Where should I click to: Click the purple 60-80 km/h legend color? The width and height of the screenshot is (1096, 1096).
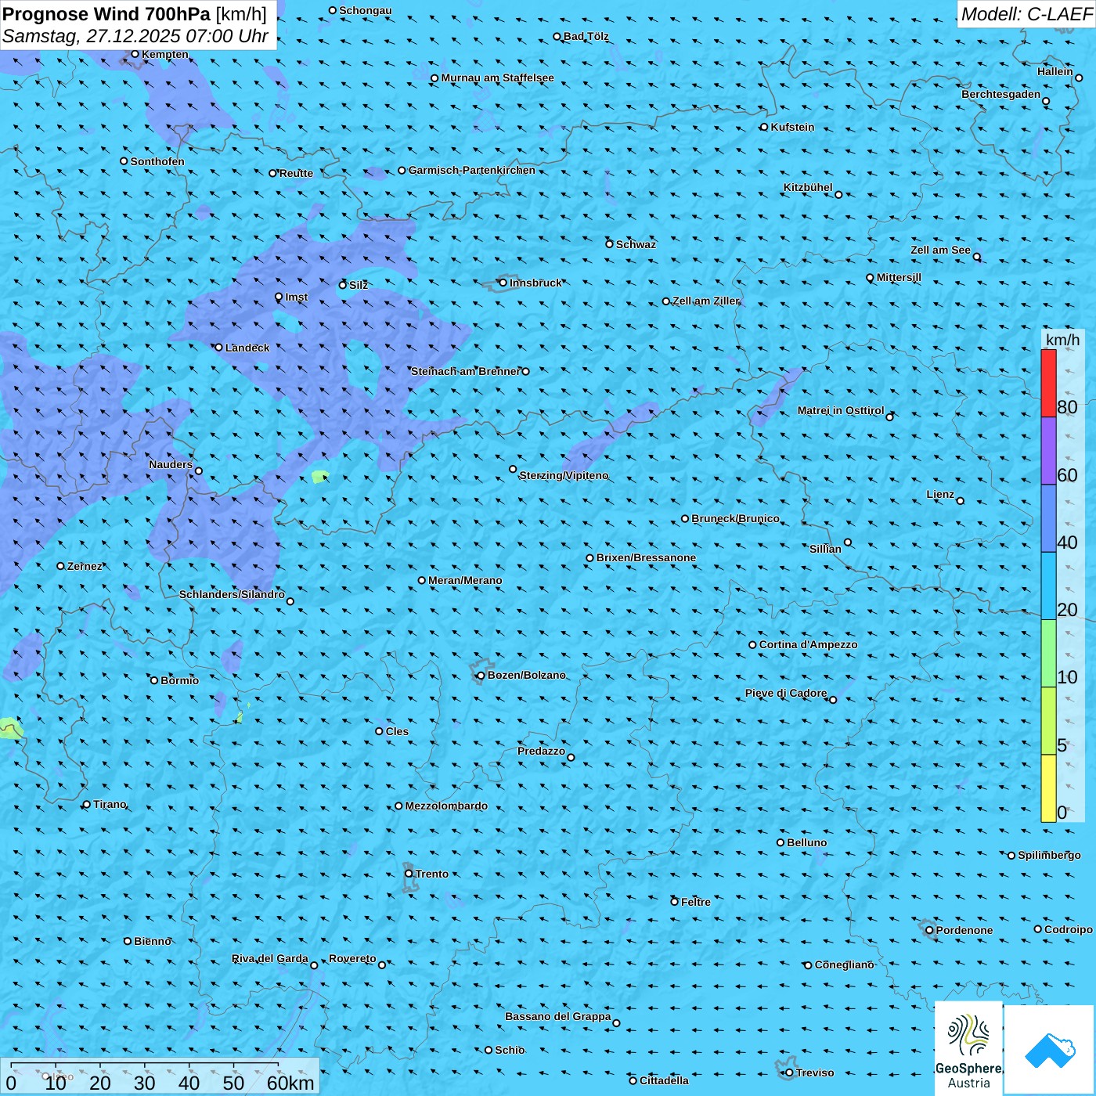tap(1048, 451)
